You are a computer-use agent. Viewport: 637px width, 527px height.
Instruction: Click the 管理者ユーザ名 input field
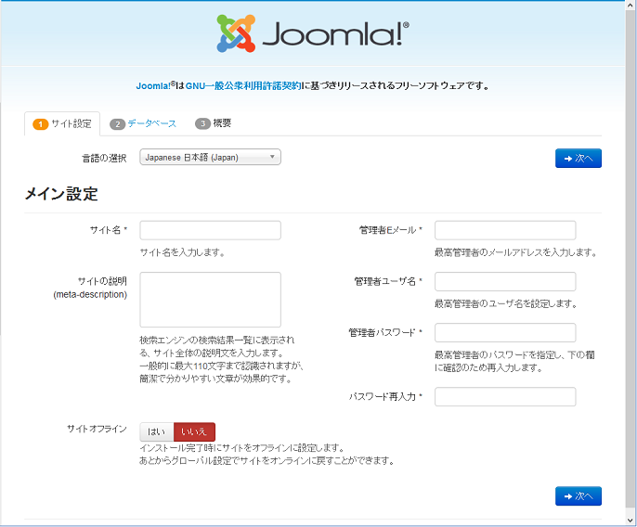click(504, 281)
